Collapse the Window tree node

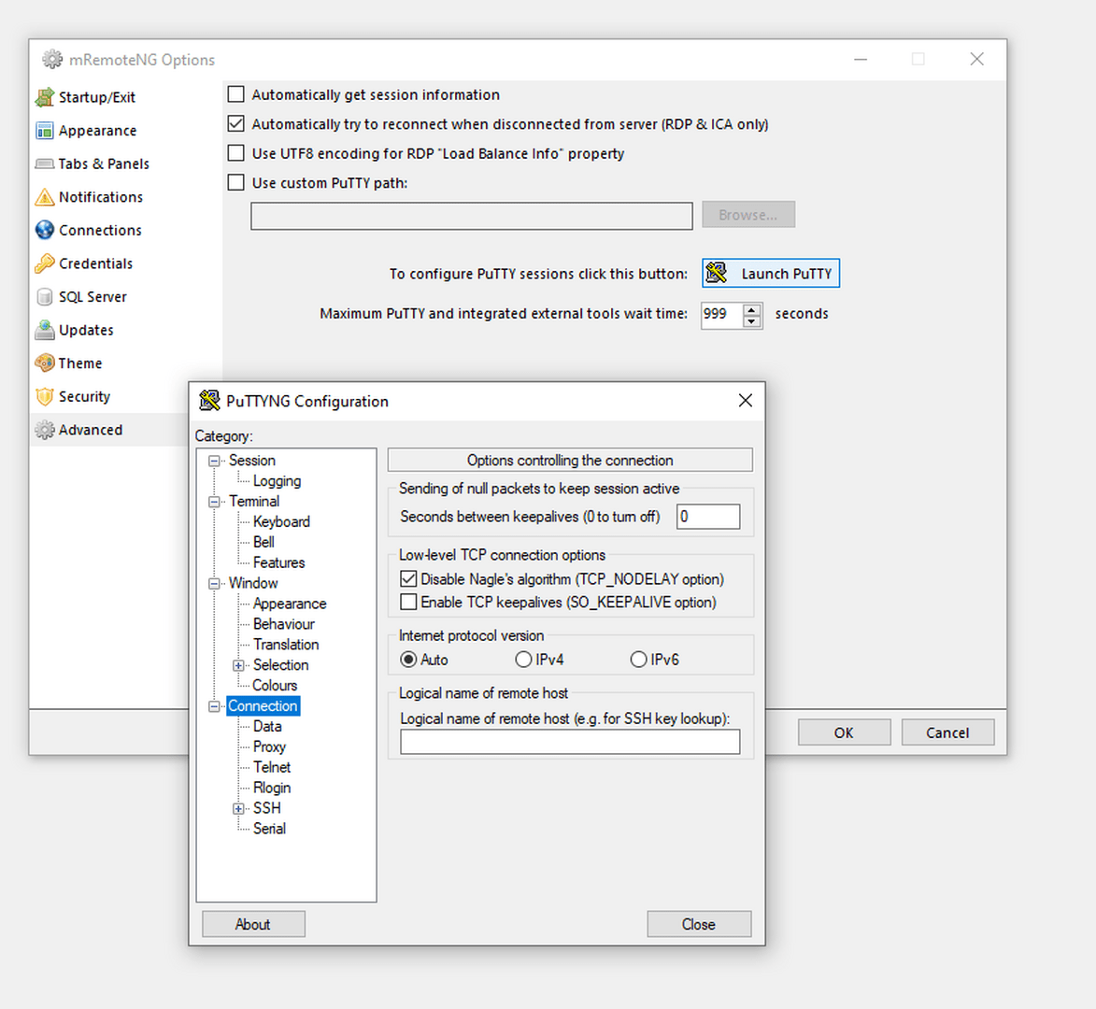click(214, 584)
